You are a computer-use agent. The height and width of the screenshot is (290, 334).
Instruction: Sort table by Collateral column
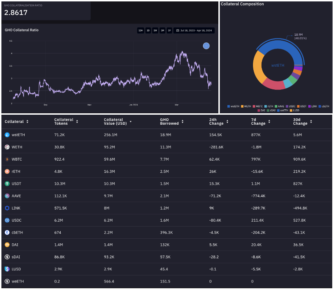point(17,121)
